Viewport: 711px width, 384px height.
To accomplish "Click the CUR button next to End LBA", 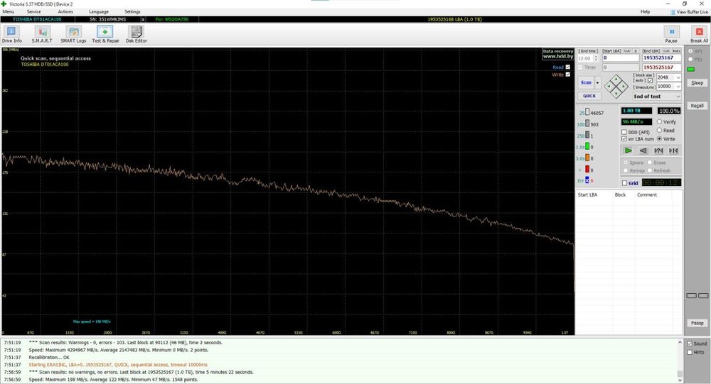I will pos(667,51).
